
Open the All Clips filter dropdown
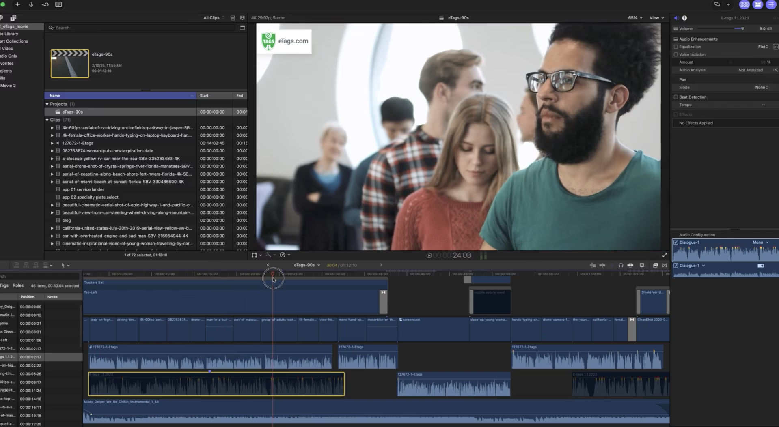[x=214, y=18]
